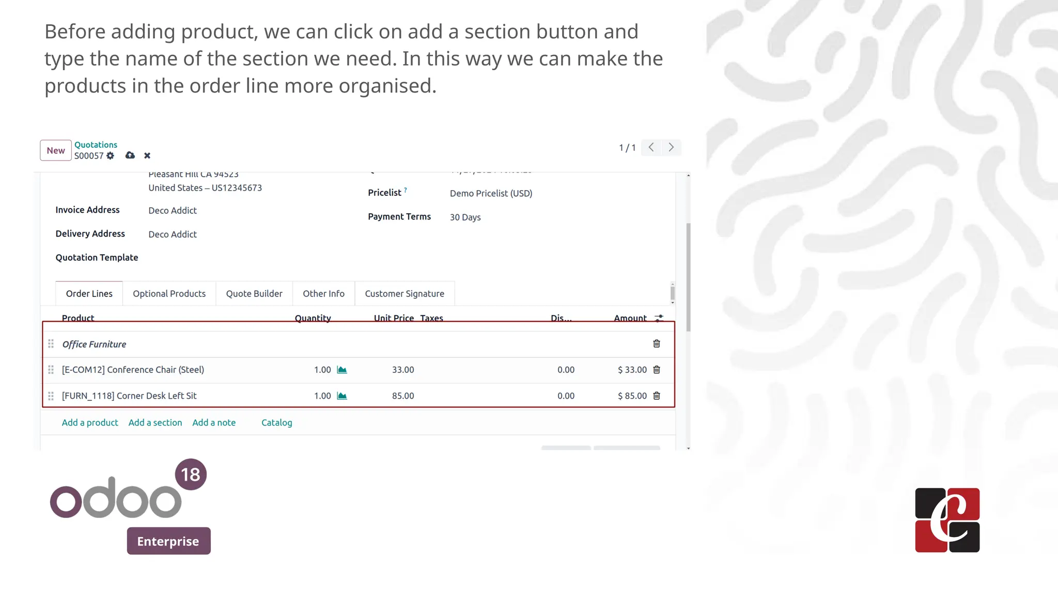Click the Taxes column header
The image size is (1058, 595).
[x=431, y=318]
